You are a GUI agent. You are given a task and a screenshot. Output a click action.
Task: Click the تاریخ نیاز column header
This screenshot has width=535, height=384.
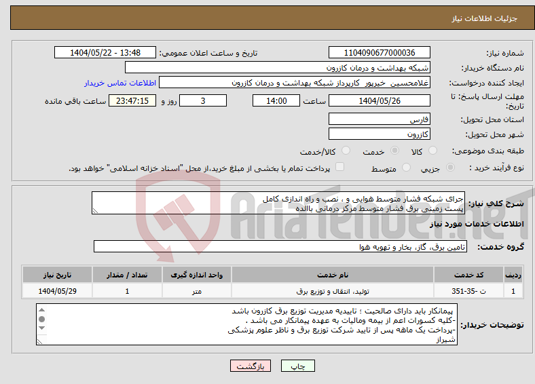(x=57, y=275)
